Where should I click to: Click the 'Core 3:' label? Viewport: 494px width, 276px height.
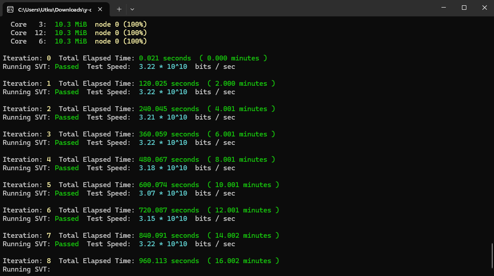(x=29, y=24)
